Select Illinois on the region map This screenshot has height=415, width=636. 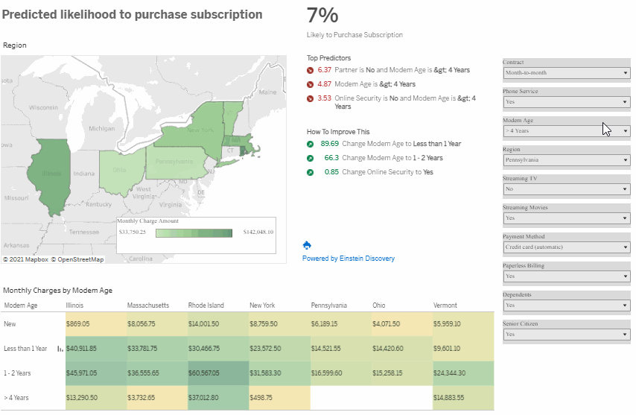tap(50, 174)
